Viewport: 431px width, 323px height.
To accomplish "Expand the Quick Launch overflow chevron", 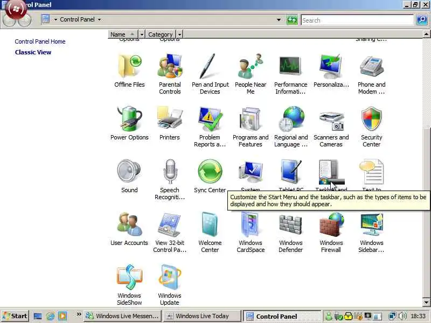I will pyautogui.click(x=79, y=314).
